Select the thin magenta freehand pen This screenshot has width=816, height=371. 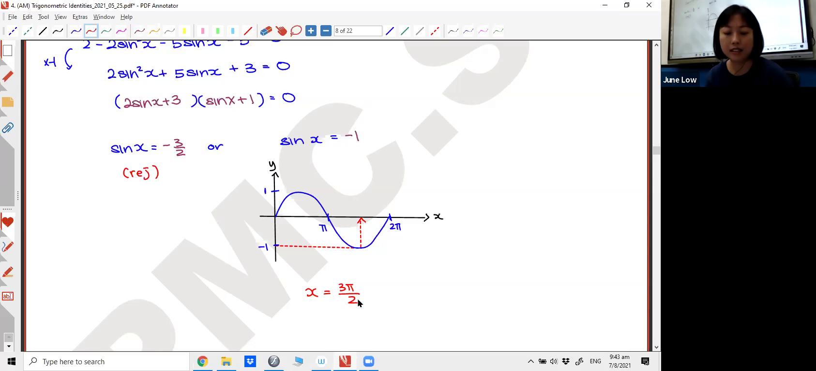coord(483,31)
